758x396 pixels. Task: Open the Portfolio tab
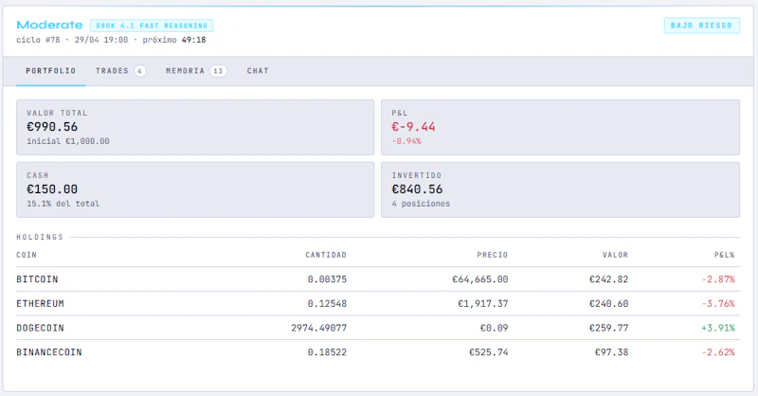pos(51,71)
